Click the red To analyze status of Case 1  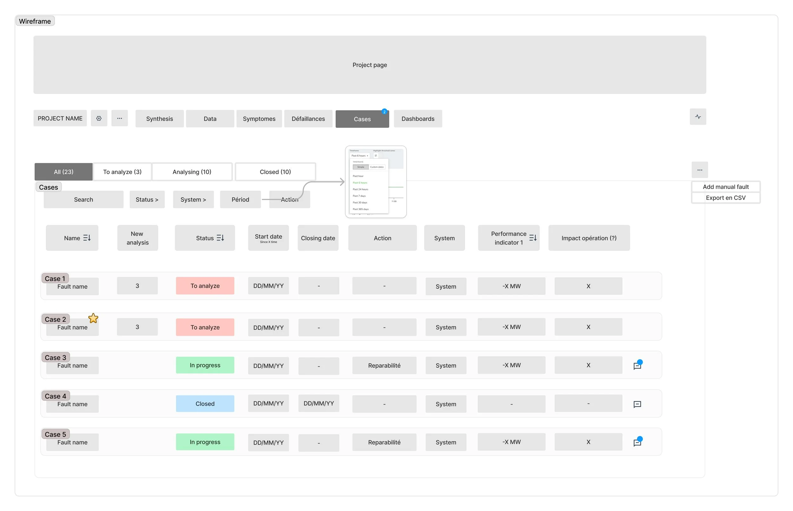pyautogui.click(x=205, y=286)
